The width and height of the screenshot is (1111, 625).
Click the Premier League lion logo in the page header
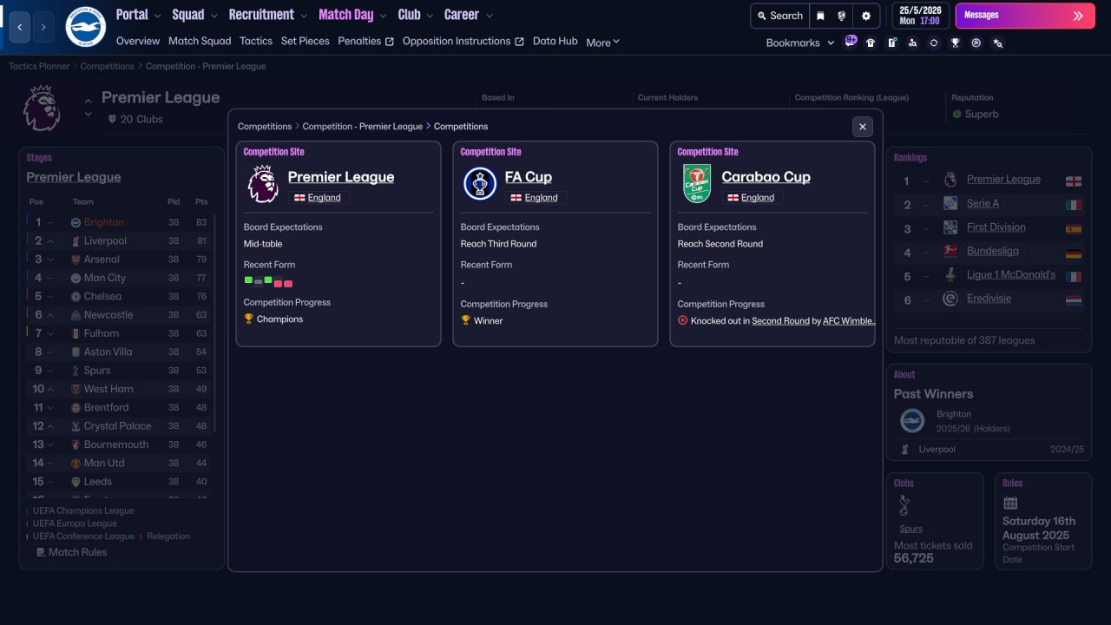point(42,108)
